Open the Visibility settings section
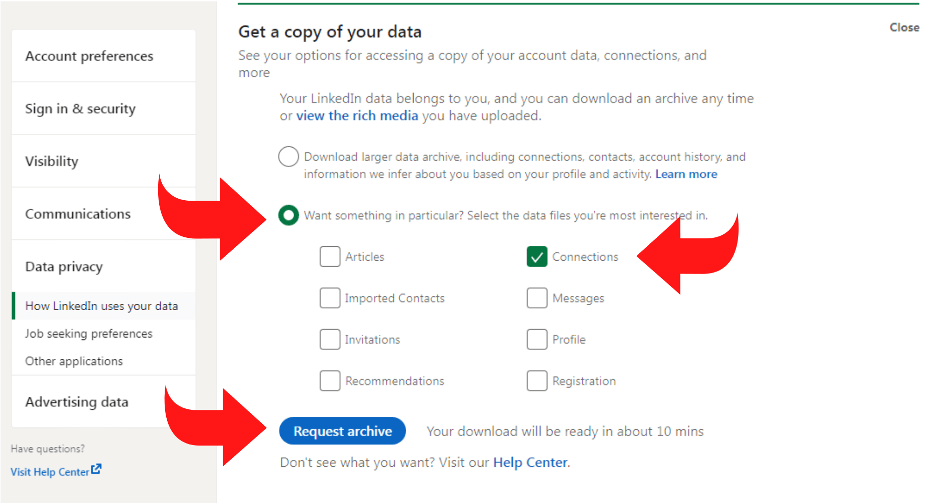931x503 pixels. tap(52, 161)
